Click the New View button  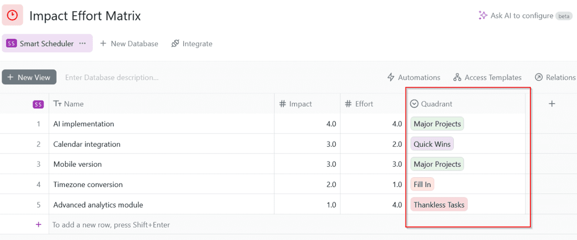click(x=29, y=78)
